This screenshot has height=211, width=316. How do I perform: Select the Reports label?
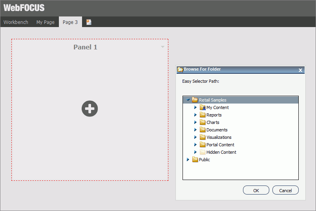tap(214, 115)
